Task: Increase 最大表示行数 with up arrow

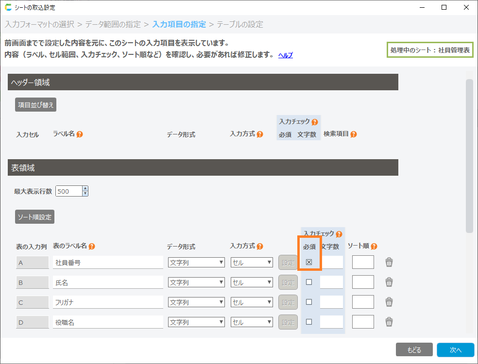Action: coord(85,189)
